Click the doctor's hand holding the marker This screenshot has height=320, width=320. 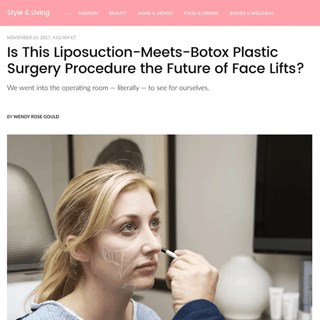point(191,277)
